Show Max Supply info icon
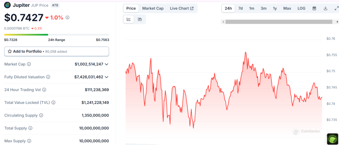The width and height of the screenshot is (339, 145). pyautogui.click(x=29, y=141)
